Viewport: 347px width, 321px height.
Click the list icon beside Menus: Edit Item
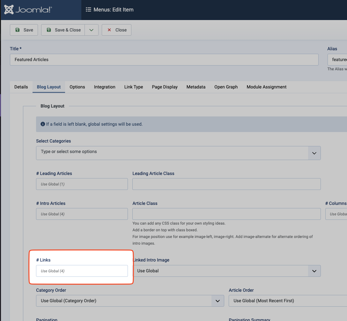[88, 10]
